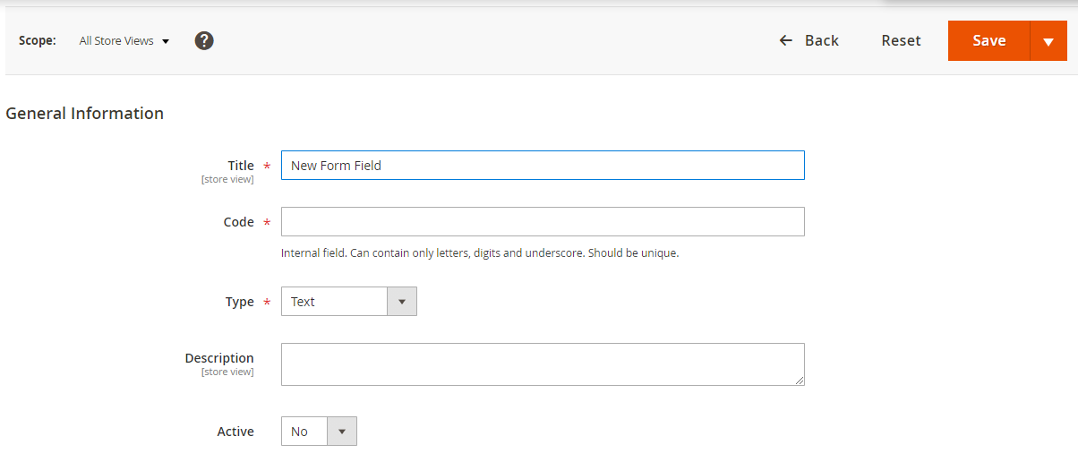Open the Active dropdown set to No
Viewport: 1078px width, 462px height.
tap(319, 432)
